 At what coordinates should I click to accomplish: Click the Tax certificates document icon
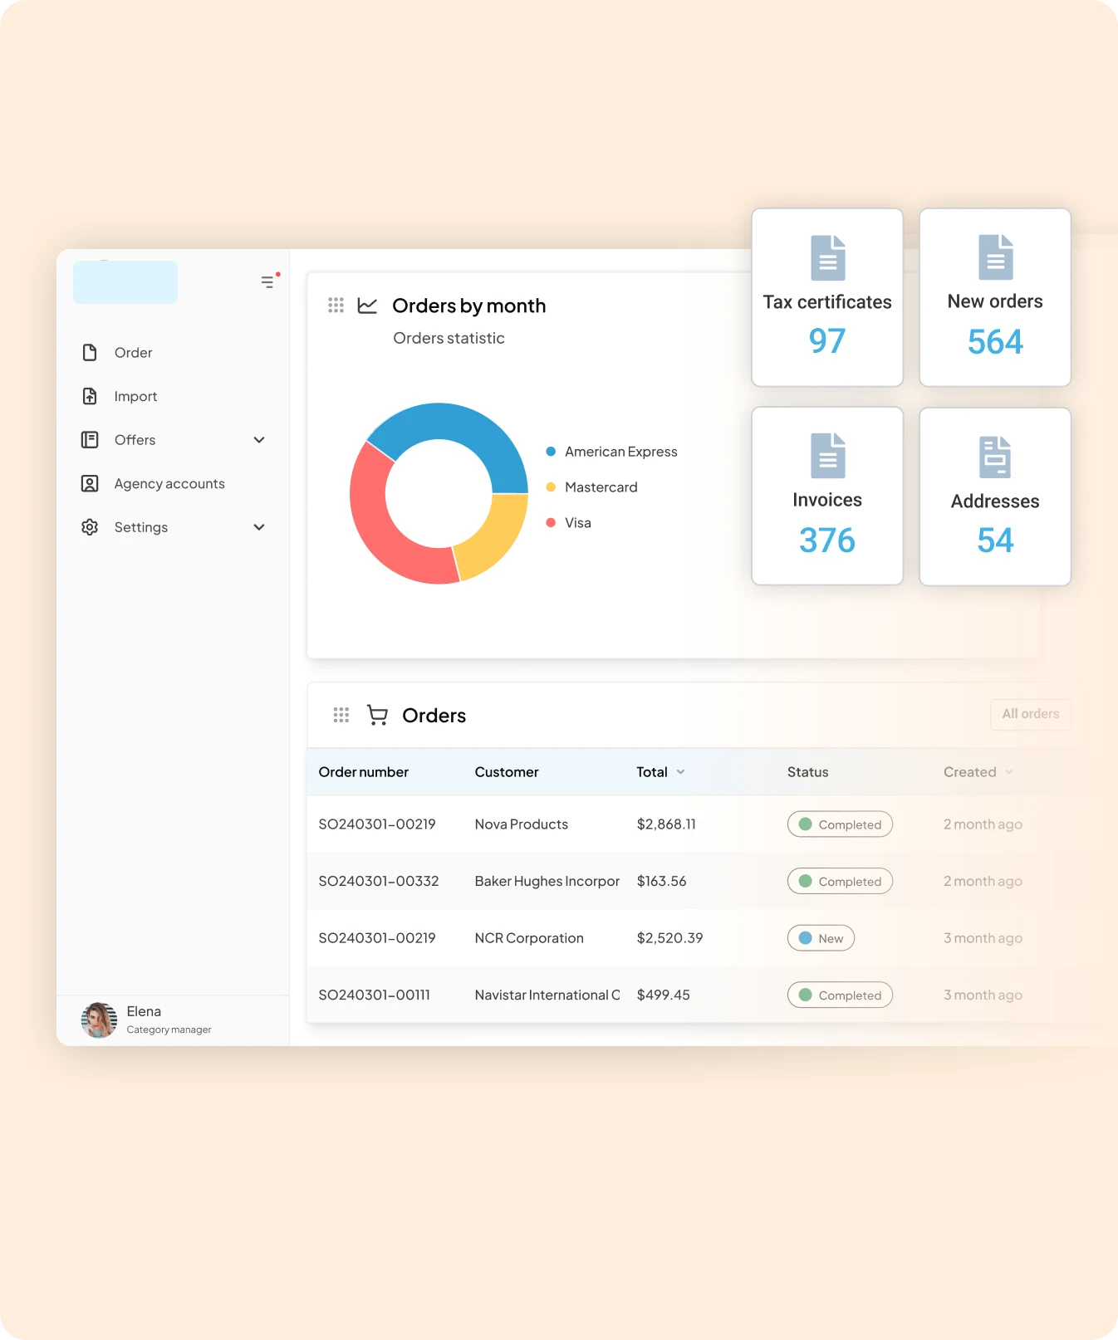(828, 258)
